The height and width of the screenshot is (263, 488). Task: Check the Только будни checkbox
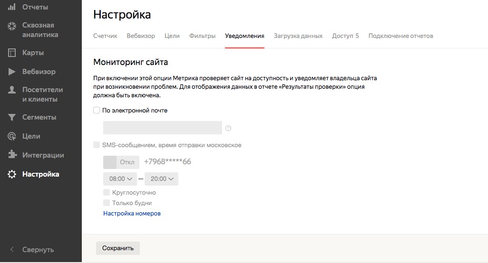pyautogui.click(x=107, y=203)
